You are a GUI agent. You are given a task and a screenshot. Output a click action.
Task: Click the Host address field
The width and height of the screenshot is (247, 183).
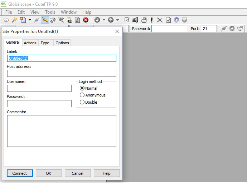(x=62, y=73)
